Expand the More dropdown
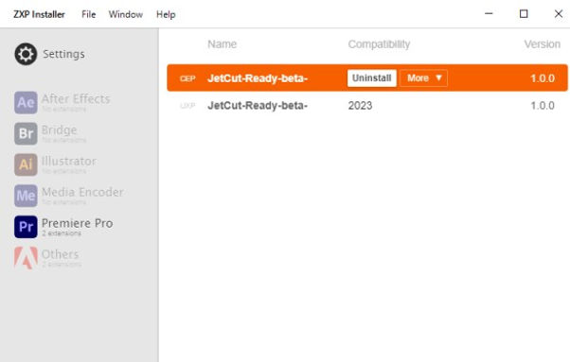570x362 pixels. 423,78
